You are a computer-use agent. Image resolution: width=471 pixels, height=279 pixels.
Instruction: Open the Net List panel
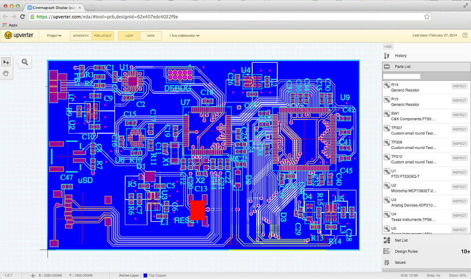401,240
